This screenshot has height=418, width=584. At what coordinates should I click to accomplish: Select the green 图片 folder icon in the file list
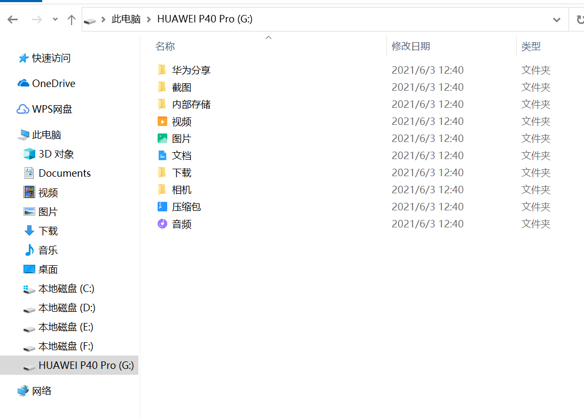(x=162, y=138)
